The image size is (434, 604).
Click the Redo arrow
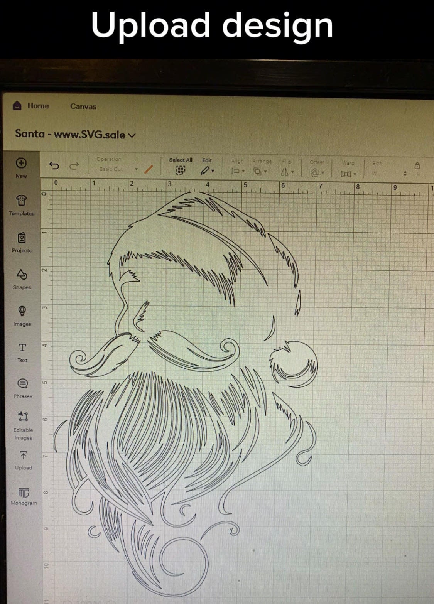tap(74, 165)
